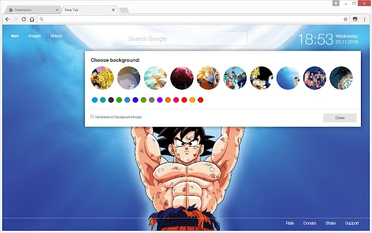Pick the purple color swatch
The height and width of the screenshot is (233, 372).
[x=160, y=100]
